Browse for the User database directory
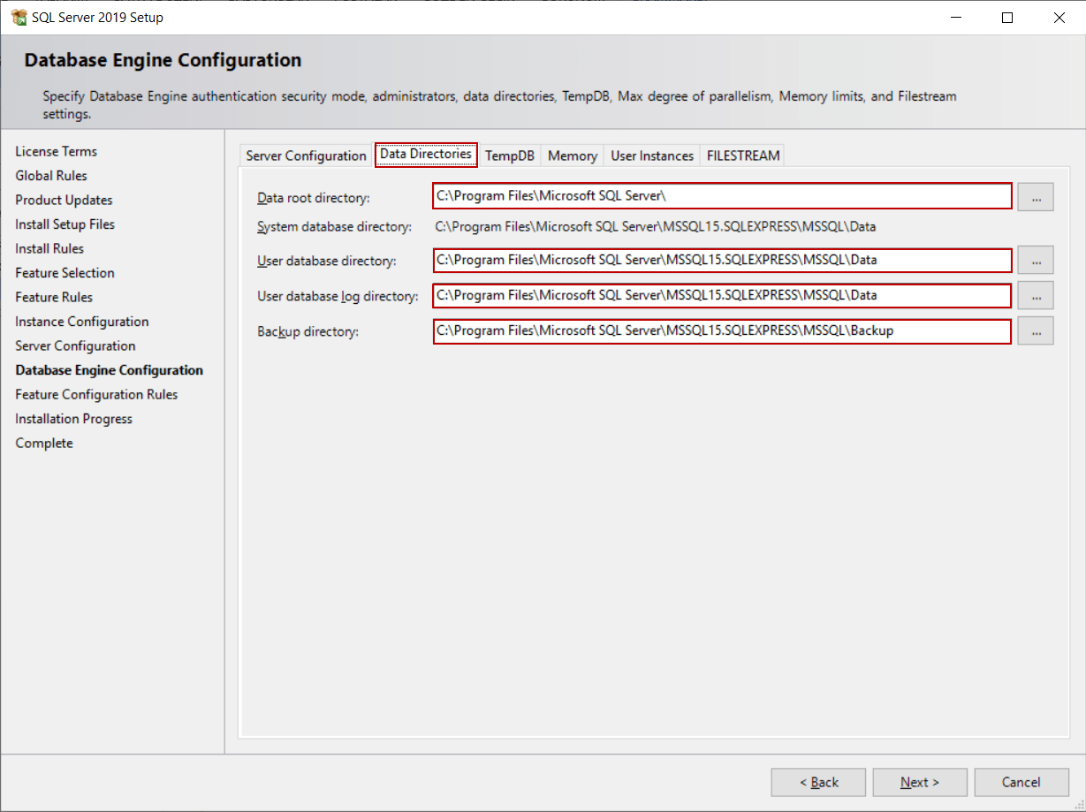The image size is (1086, 812). click(x=1035, y=260)
